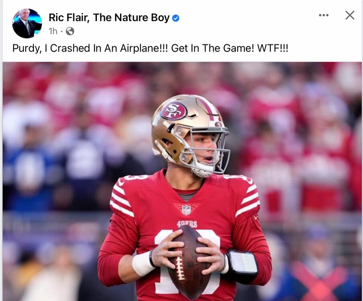Click the 1h post timestamp
Image resolution: width=363 pixels, height=301 pixels.
click(x=53, y=31)
